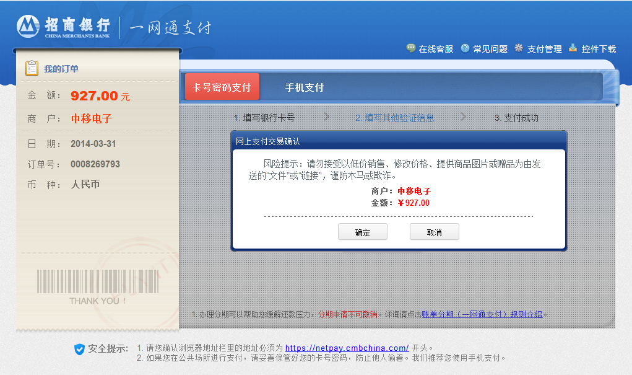Click the control download arrow icon
Image resolution: width=632 pixels, height=375 pixels.
[x=573, y=48]
